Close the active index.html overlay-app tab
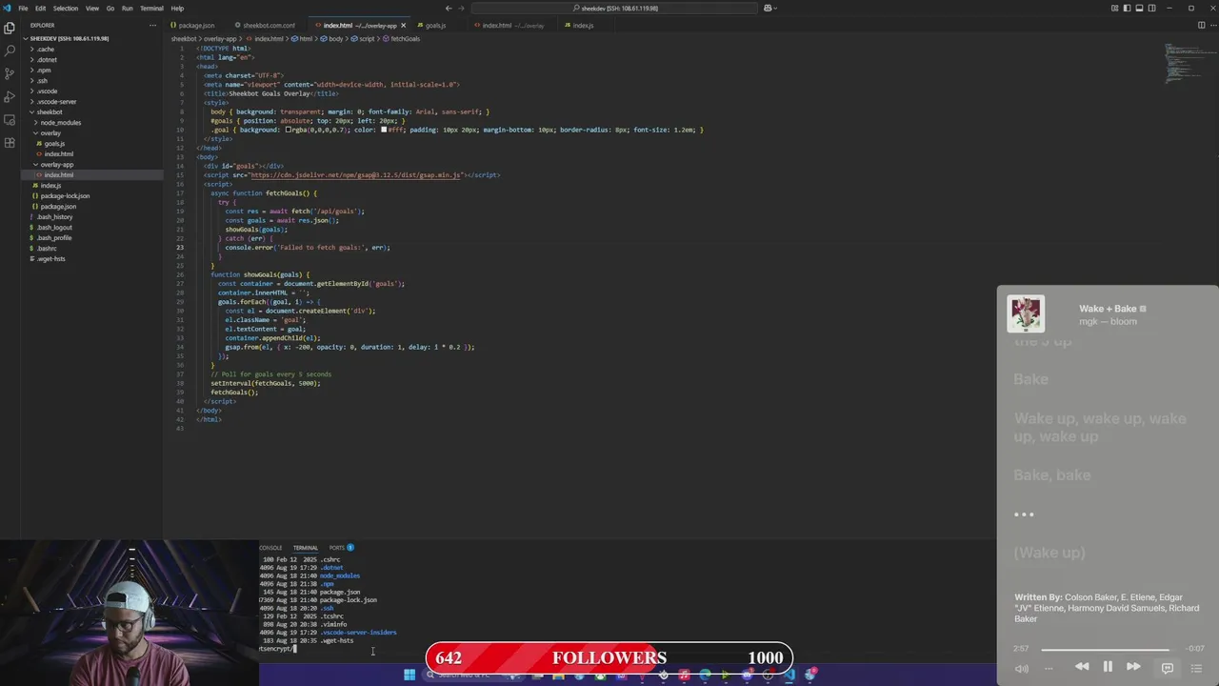Viewport: 1219px width, 686px height. point(403,26)
